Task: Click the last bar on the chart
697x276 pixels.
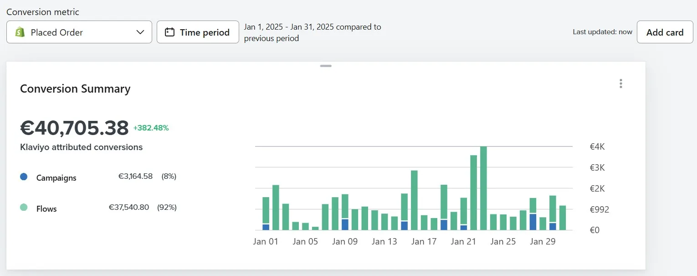Action: 563,218
